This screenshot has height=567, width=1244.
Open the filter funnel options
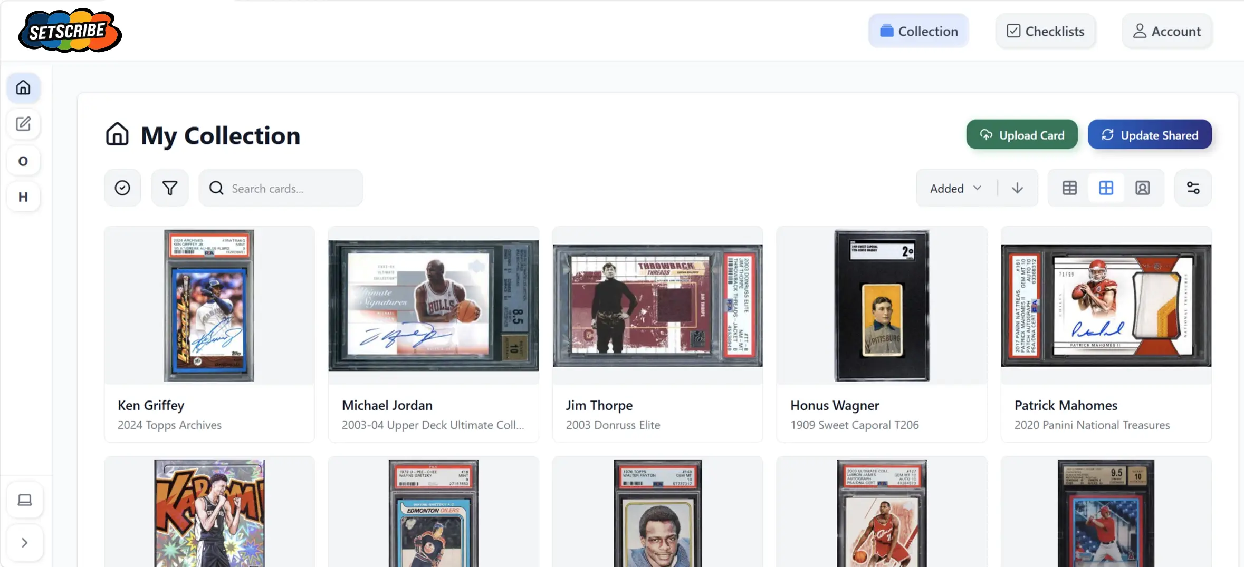170,188
